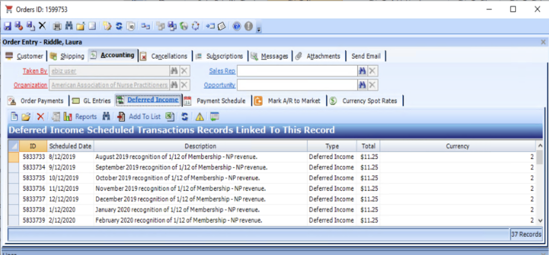Click the Save icon in the main toolbar
This screenshot has height=255, width=549.
pos(7,26)
